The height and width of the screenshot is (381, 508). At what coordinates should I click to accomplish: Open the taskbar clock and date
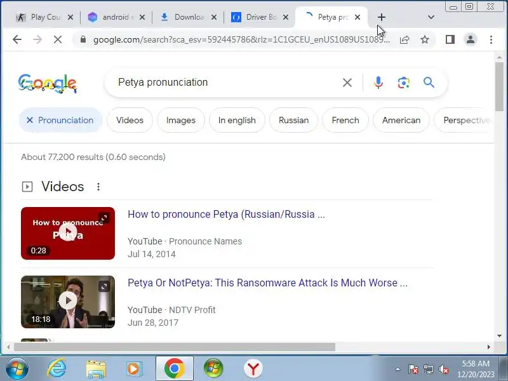475,369
